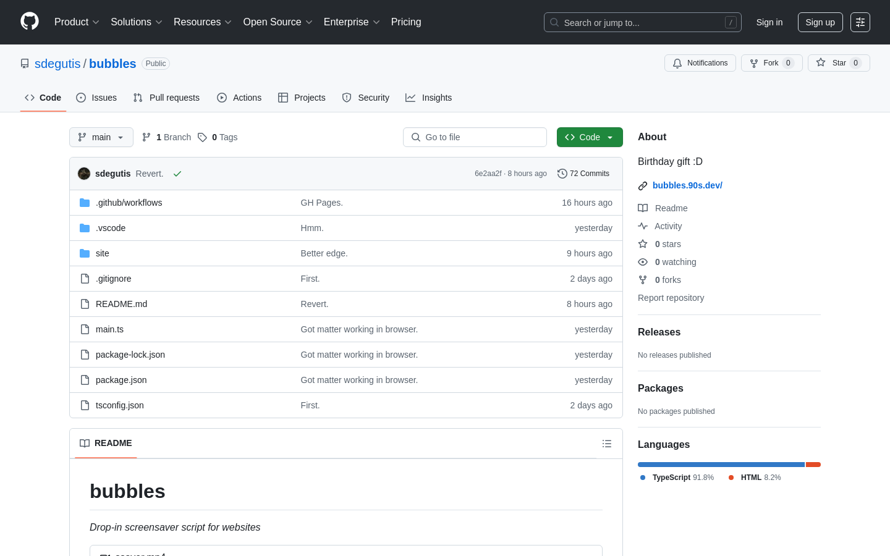Screen dimensions: 890x556
Task: Click the green commit status checkmark
Action: click(177, 174)
